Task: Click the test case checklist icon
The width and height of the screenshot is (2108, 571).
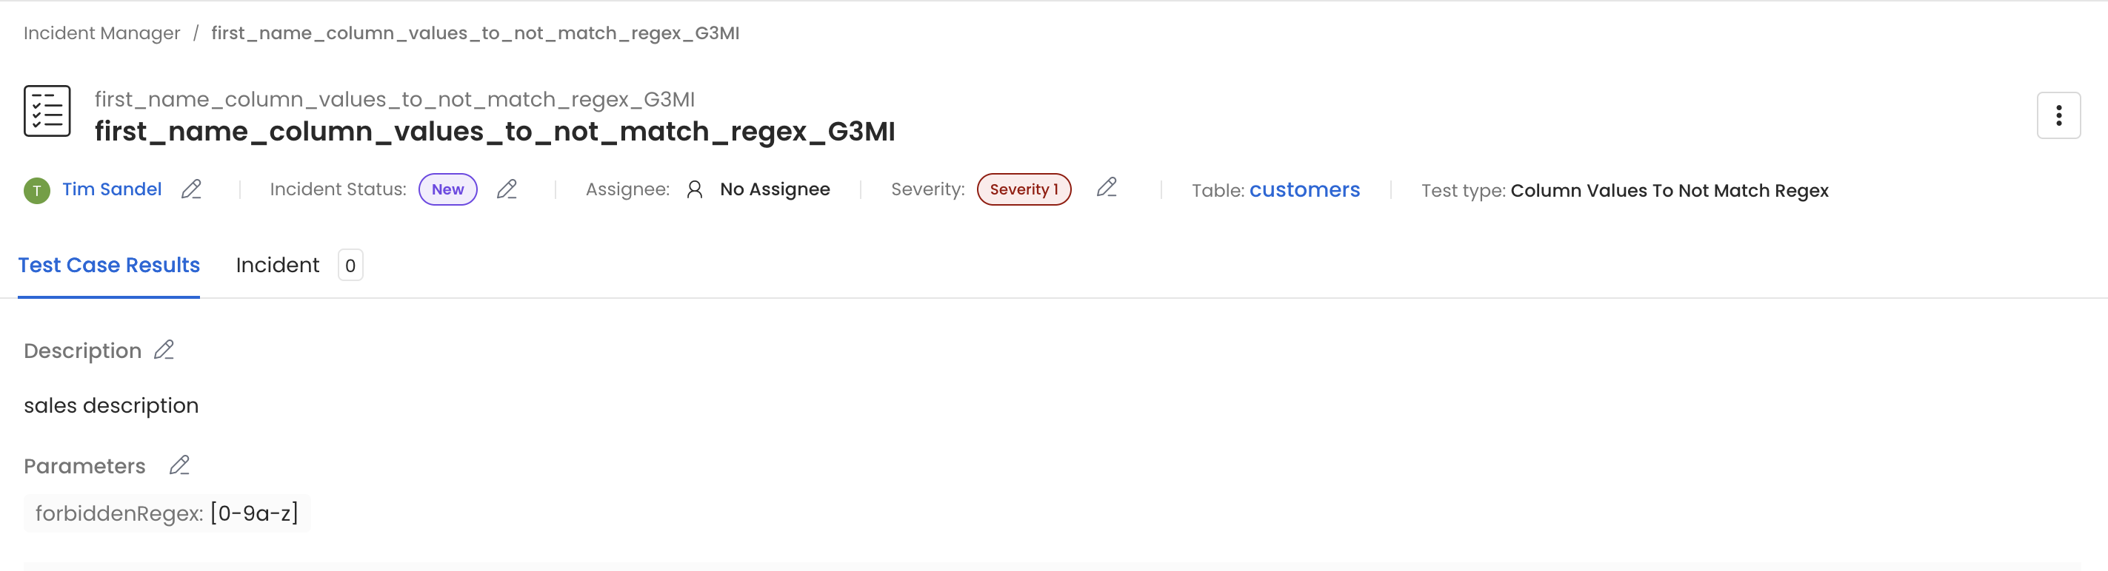Action: 47,111
